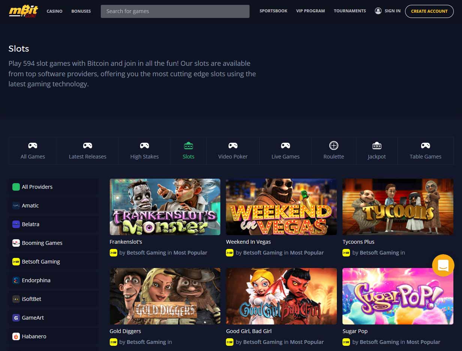Switch to the Latest Releases tab label

click(88, 157)
